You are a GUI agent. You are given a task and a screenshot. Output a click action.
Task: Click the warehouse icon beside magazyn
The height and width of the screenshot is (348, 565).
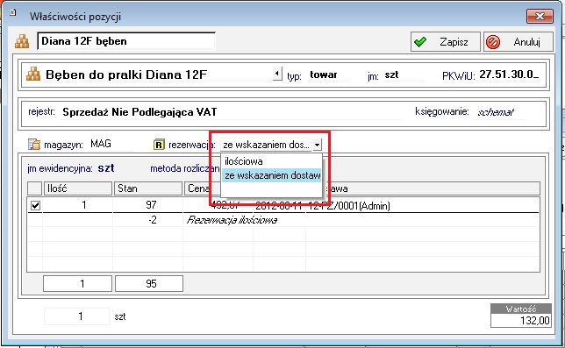coord(34,145)
